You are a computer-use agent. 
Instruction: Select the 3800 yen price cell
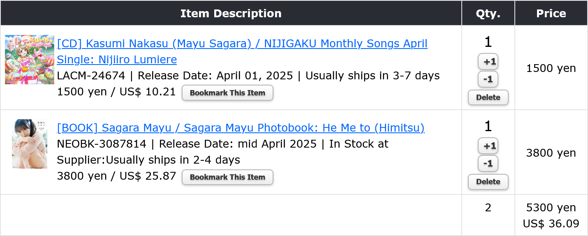click(551, 153)
